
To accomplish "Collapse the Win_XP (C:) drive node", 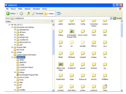I will pos(9,25).
